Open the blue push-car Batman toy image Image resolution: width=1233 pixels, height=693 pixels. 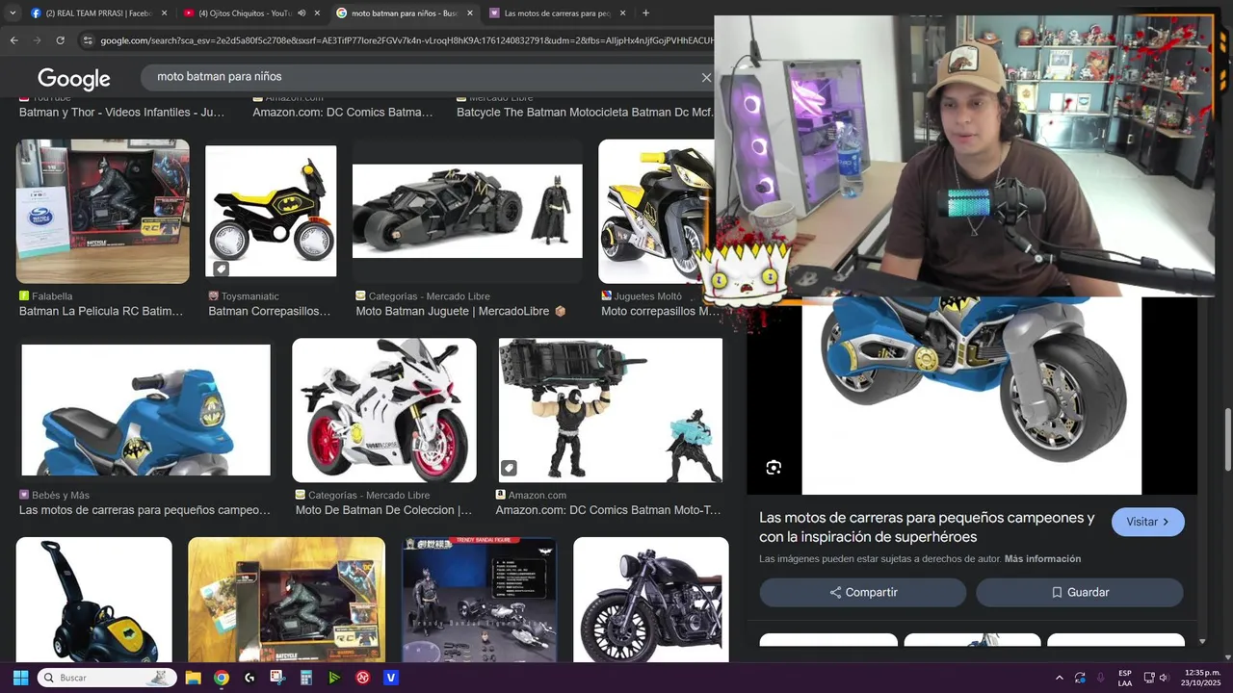tap(94, 600)
